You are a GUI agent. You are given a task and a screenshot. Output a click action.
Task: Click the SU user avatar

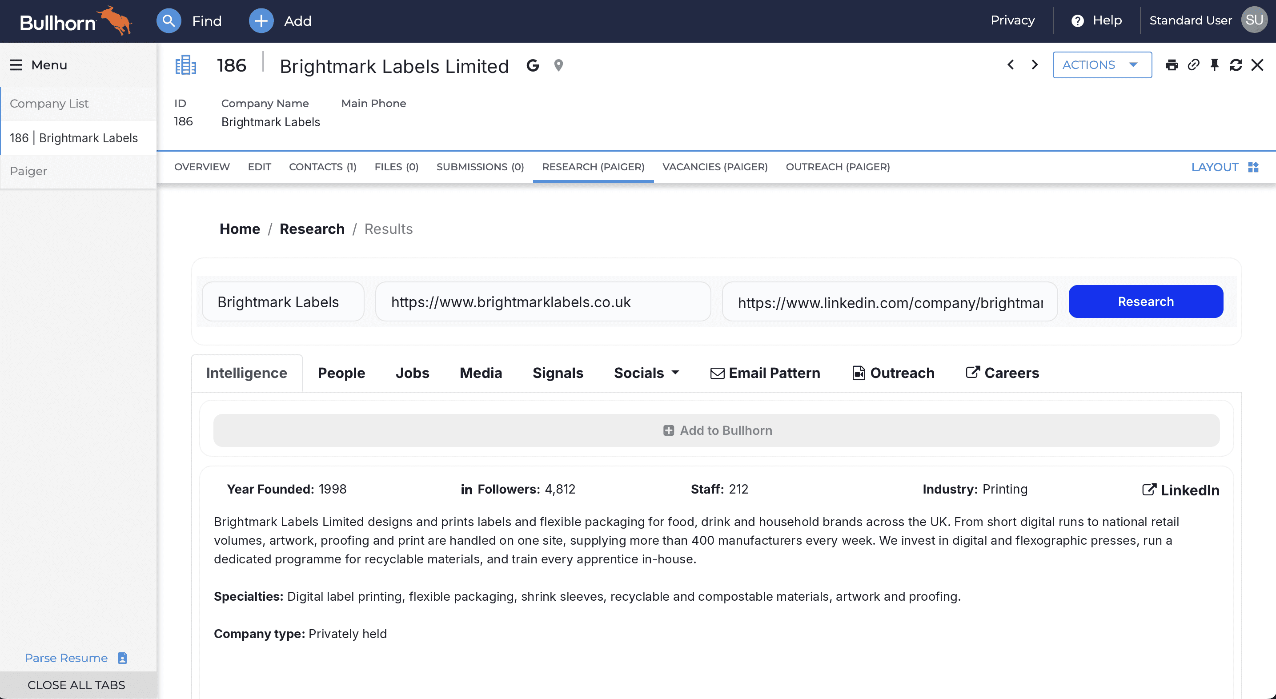point(1254,20)
